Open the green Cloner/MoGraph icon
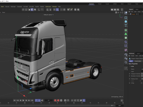Viewport: 143px width, 107px height. pos(126,34)
